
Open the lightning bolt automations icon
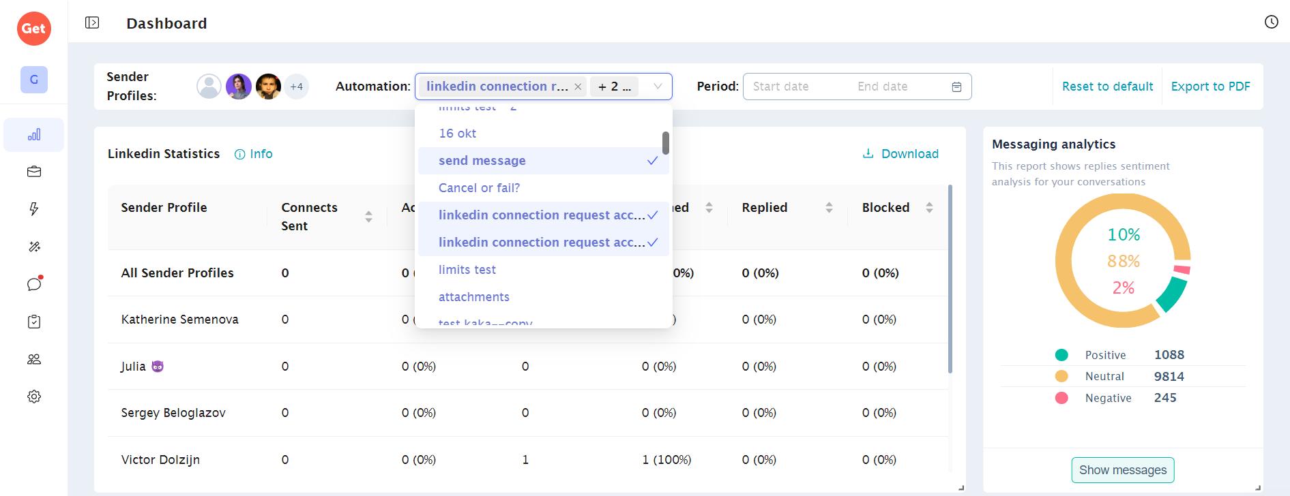(x=34, y=209)
